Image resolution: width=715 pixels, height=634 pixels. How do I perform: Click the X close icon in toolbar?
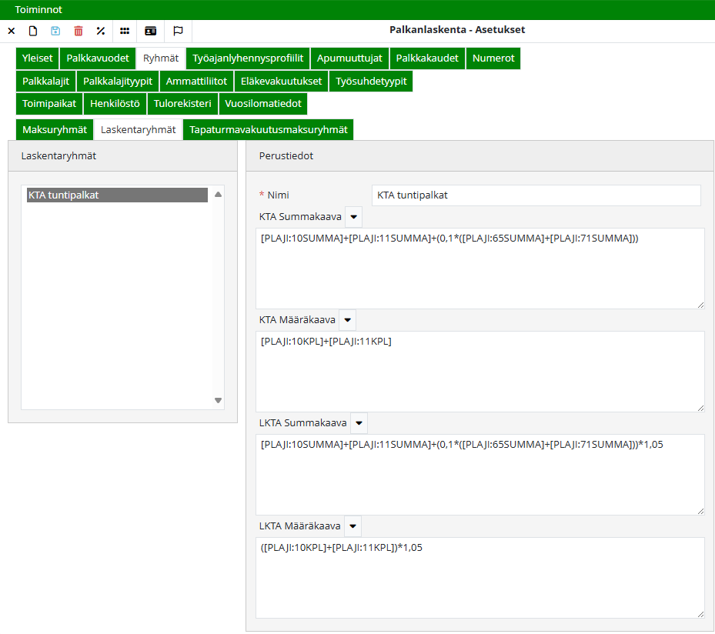(11, 31)
